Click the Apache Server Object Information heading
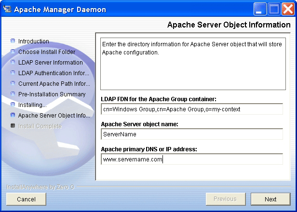 point(229,25)
